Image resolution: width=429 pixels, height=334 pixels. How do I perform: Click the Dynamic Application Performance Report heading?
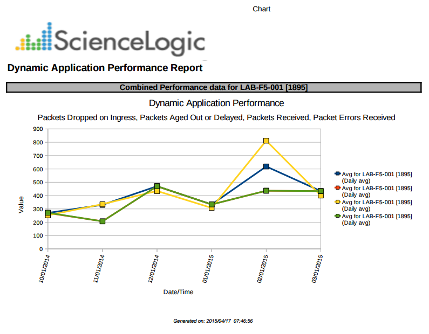pyautogui.click(x=105, y=68)
